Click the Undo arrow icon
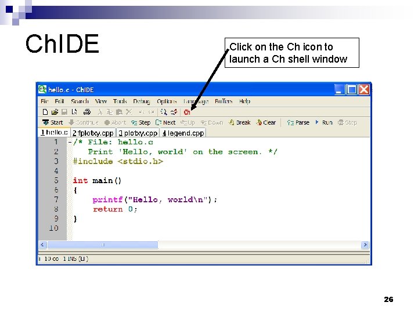Image resolution: width=418 pixels, height=313 pixels. 142,112
